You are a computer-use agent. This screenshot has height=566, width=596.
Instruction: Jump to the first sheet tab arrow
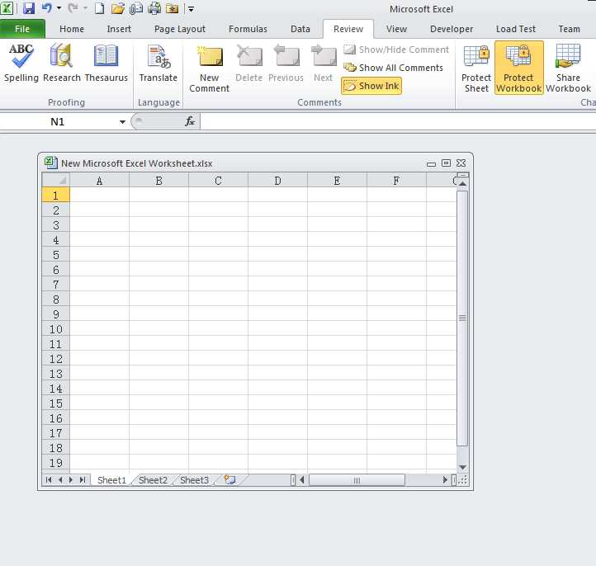pos(49,479)
